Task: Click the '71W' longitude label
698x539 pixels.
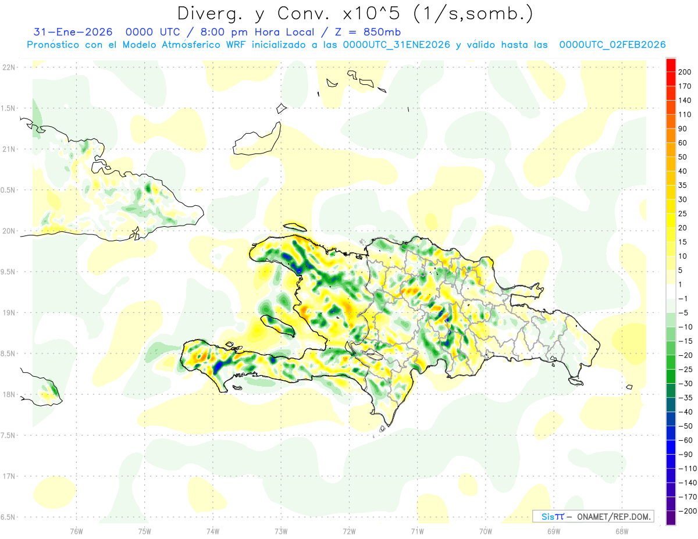Action: coord(417,531)
